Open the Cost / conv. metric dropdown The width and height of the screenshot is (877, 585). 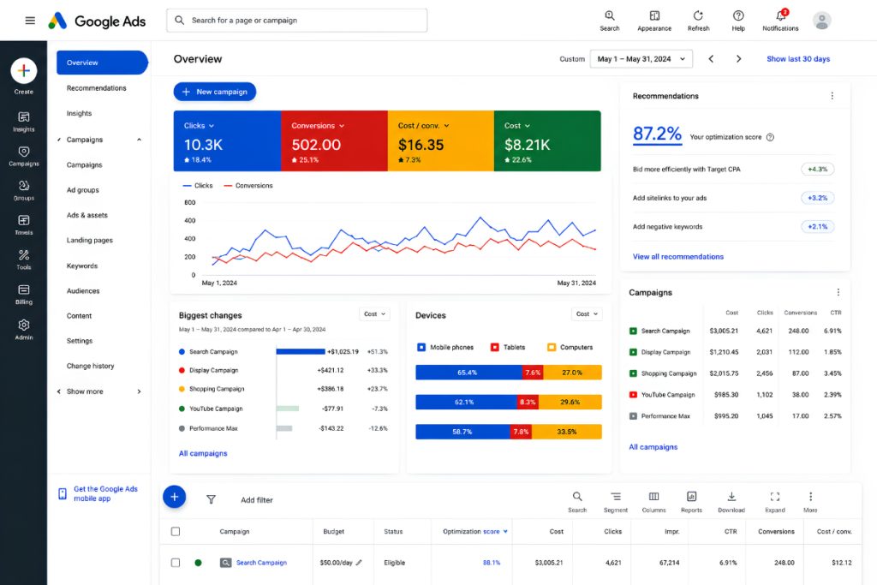click(423, 126)
